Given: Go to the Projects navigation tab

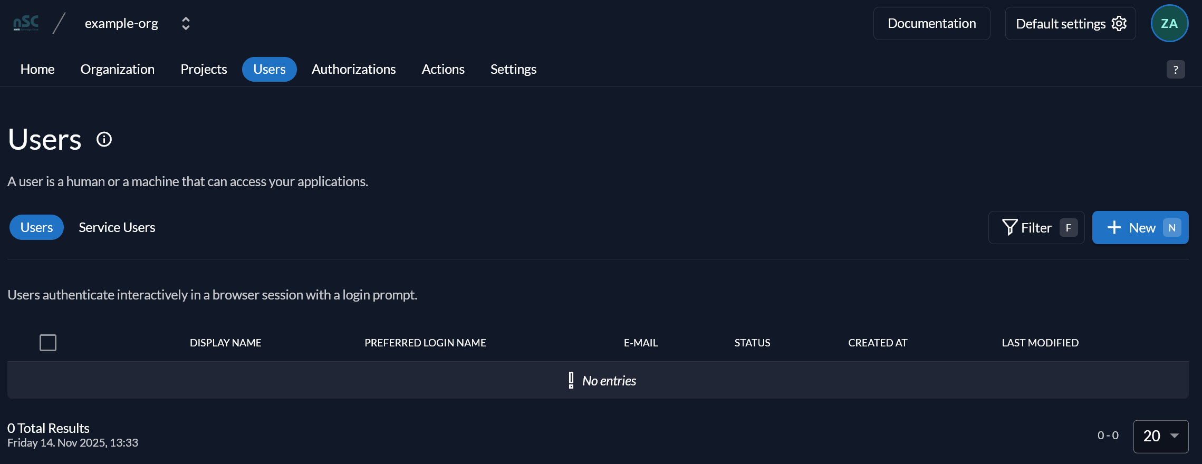Looking at the screenshot, I should [x=204, y=69].
